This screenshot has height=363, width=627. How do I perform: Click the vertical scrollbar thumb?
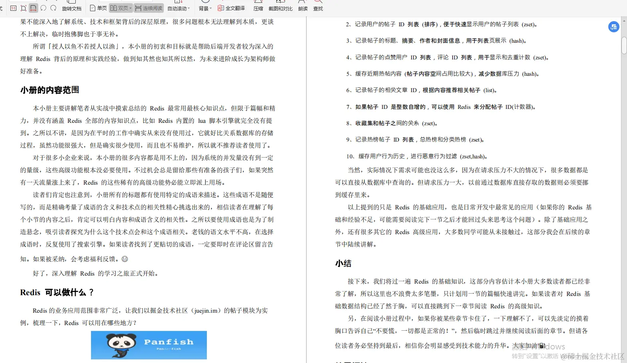pos(624,45)
